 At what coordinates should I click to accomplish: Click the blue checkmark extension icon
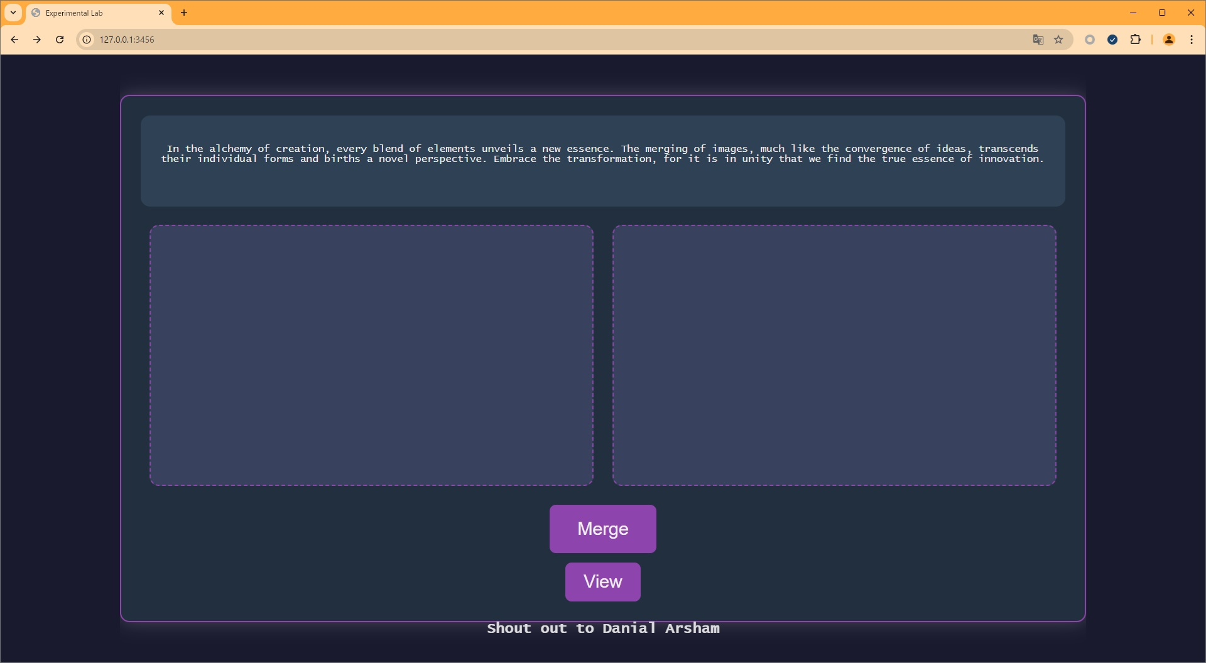pyautogui.click(x=1112, y=40)
